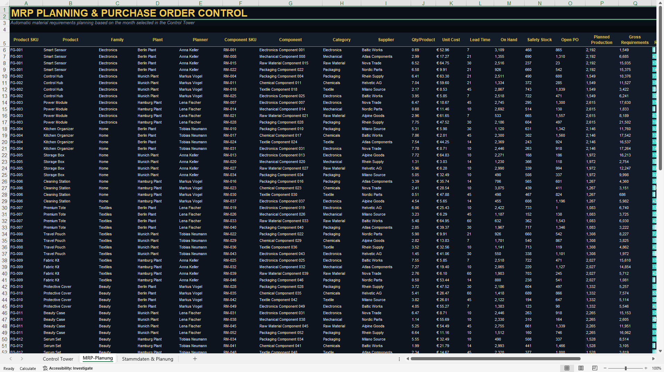Open the Accessibility Investigate status icon

(45, 368)
